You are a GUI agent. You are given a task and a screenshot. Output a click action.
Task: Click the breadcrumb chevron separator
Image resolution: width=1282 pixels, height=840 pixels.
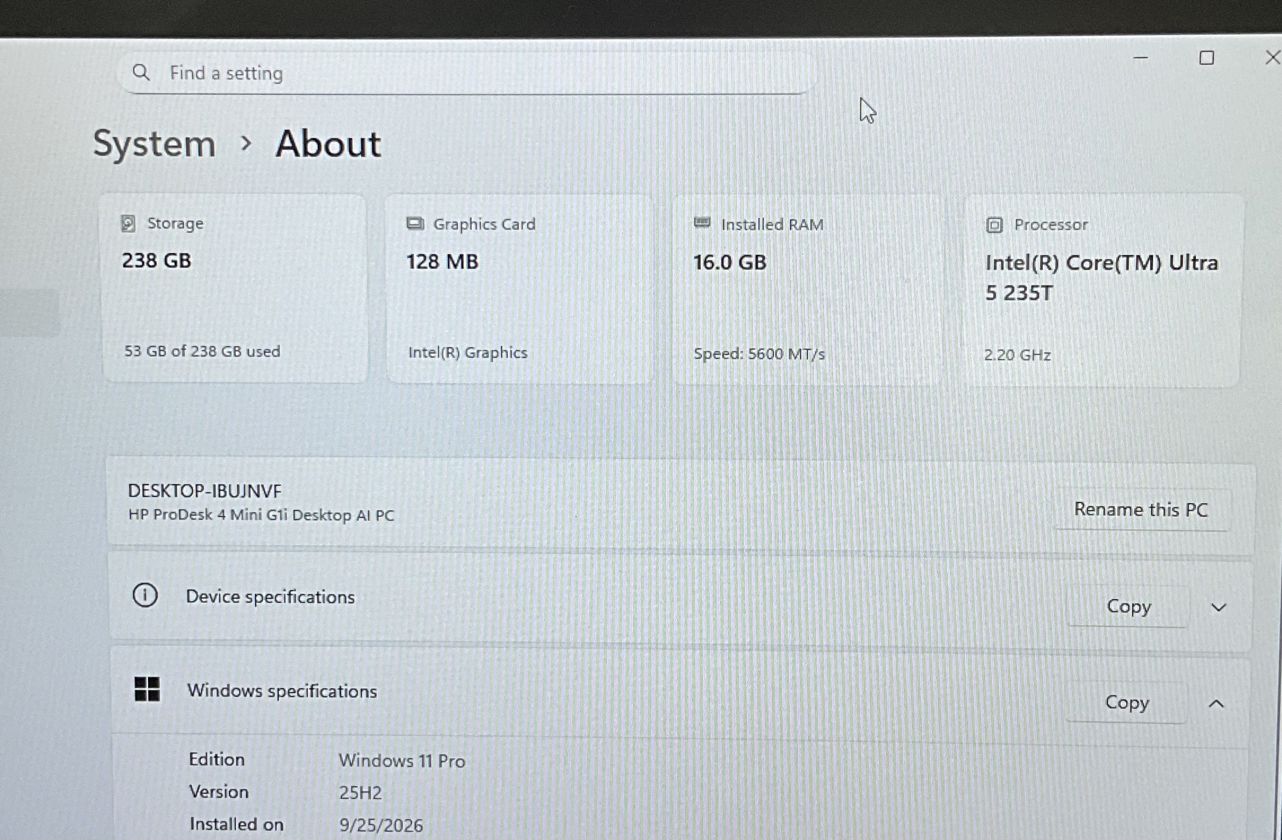(x=245, y=143)
